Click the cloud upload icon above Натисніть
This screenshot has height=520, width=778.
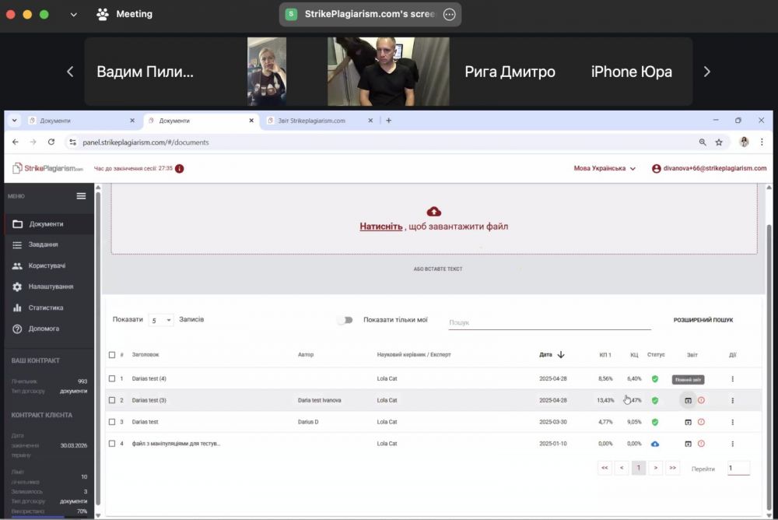[433, 212]
